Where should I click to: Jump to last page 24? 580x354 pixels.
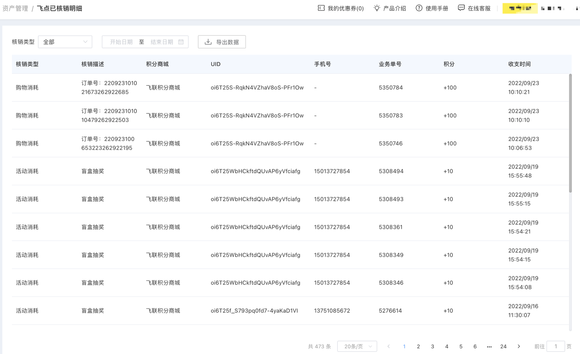click(x=503, y=346)
